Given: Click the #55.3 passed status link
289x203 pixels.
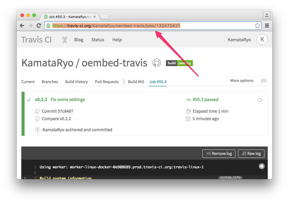Looking at the screenshot, I should coord(205,100).
